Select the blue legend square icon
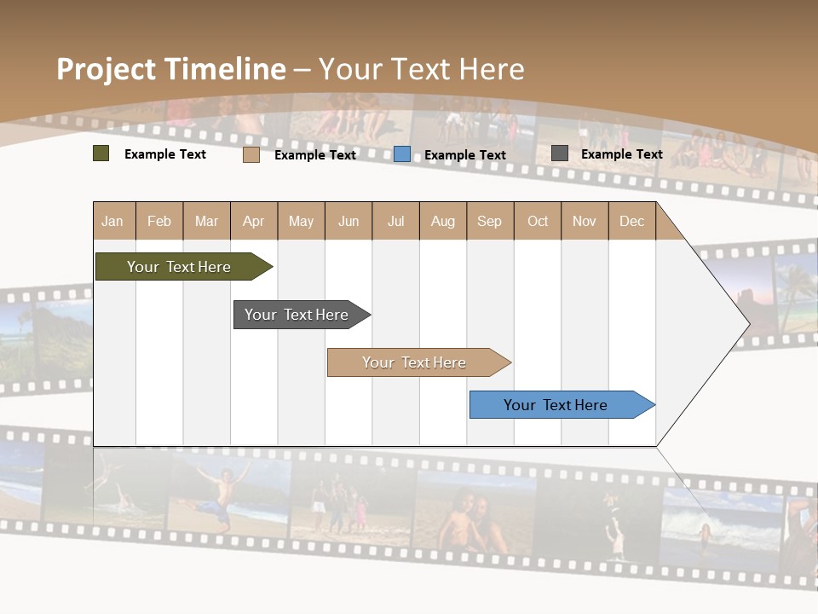818x614 pixels. pos(400,155)
